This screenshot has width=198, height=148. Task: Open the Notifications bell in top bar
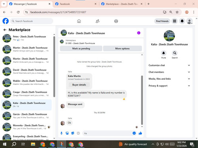(x=182, y=21)
